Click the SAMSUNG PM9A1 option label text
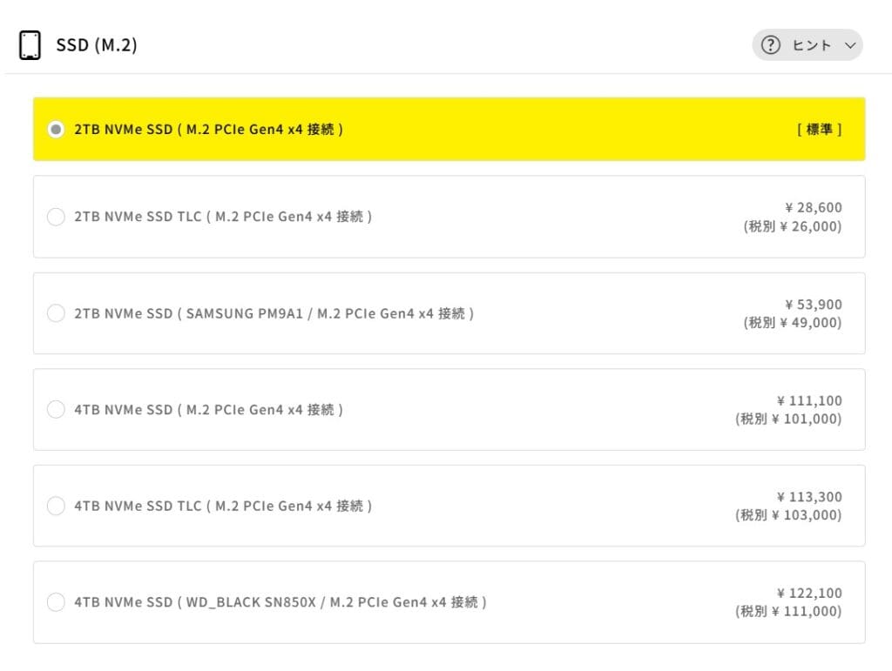This screenshot has height=671, width=892. coord(274,313)
